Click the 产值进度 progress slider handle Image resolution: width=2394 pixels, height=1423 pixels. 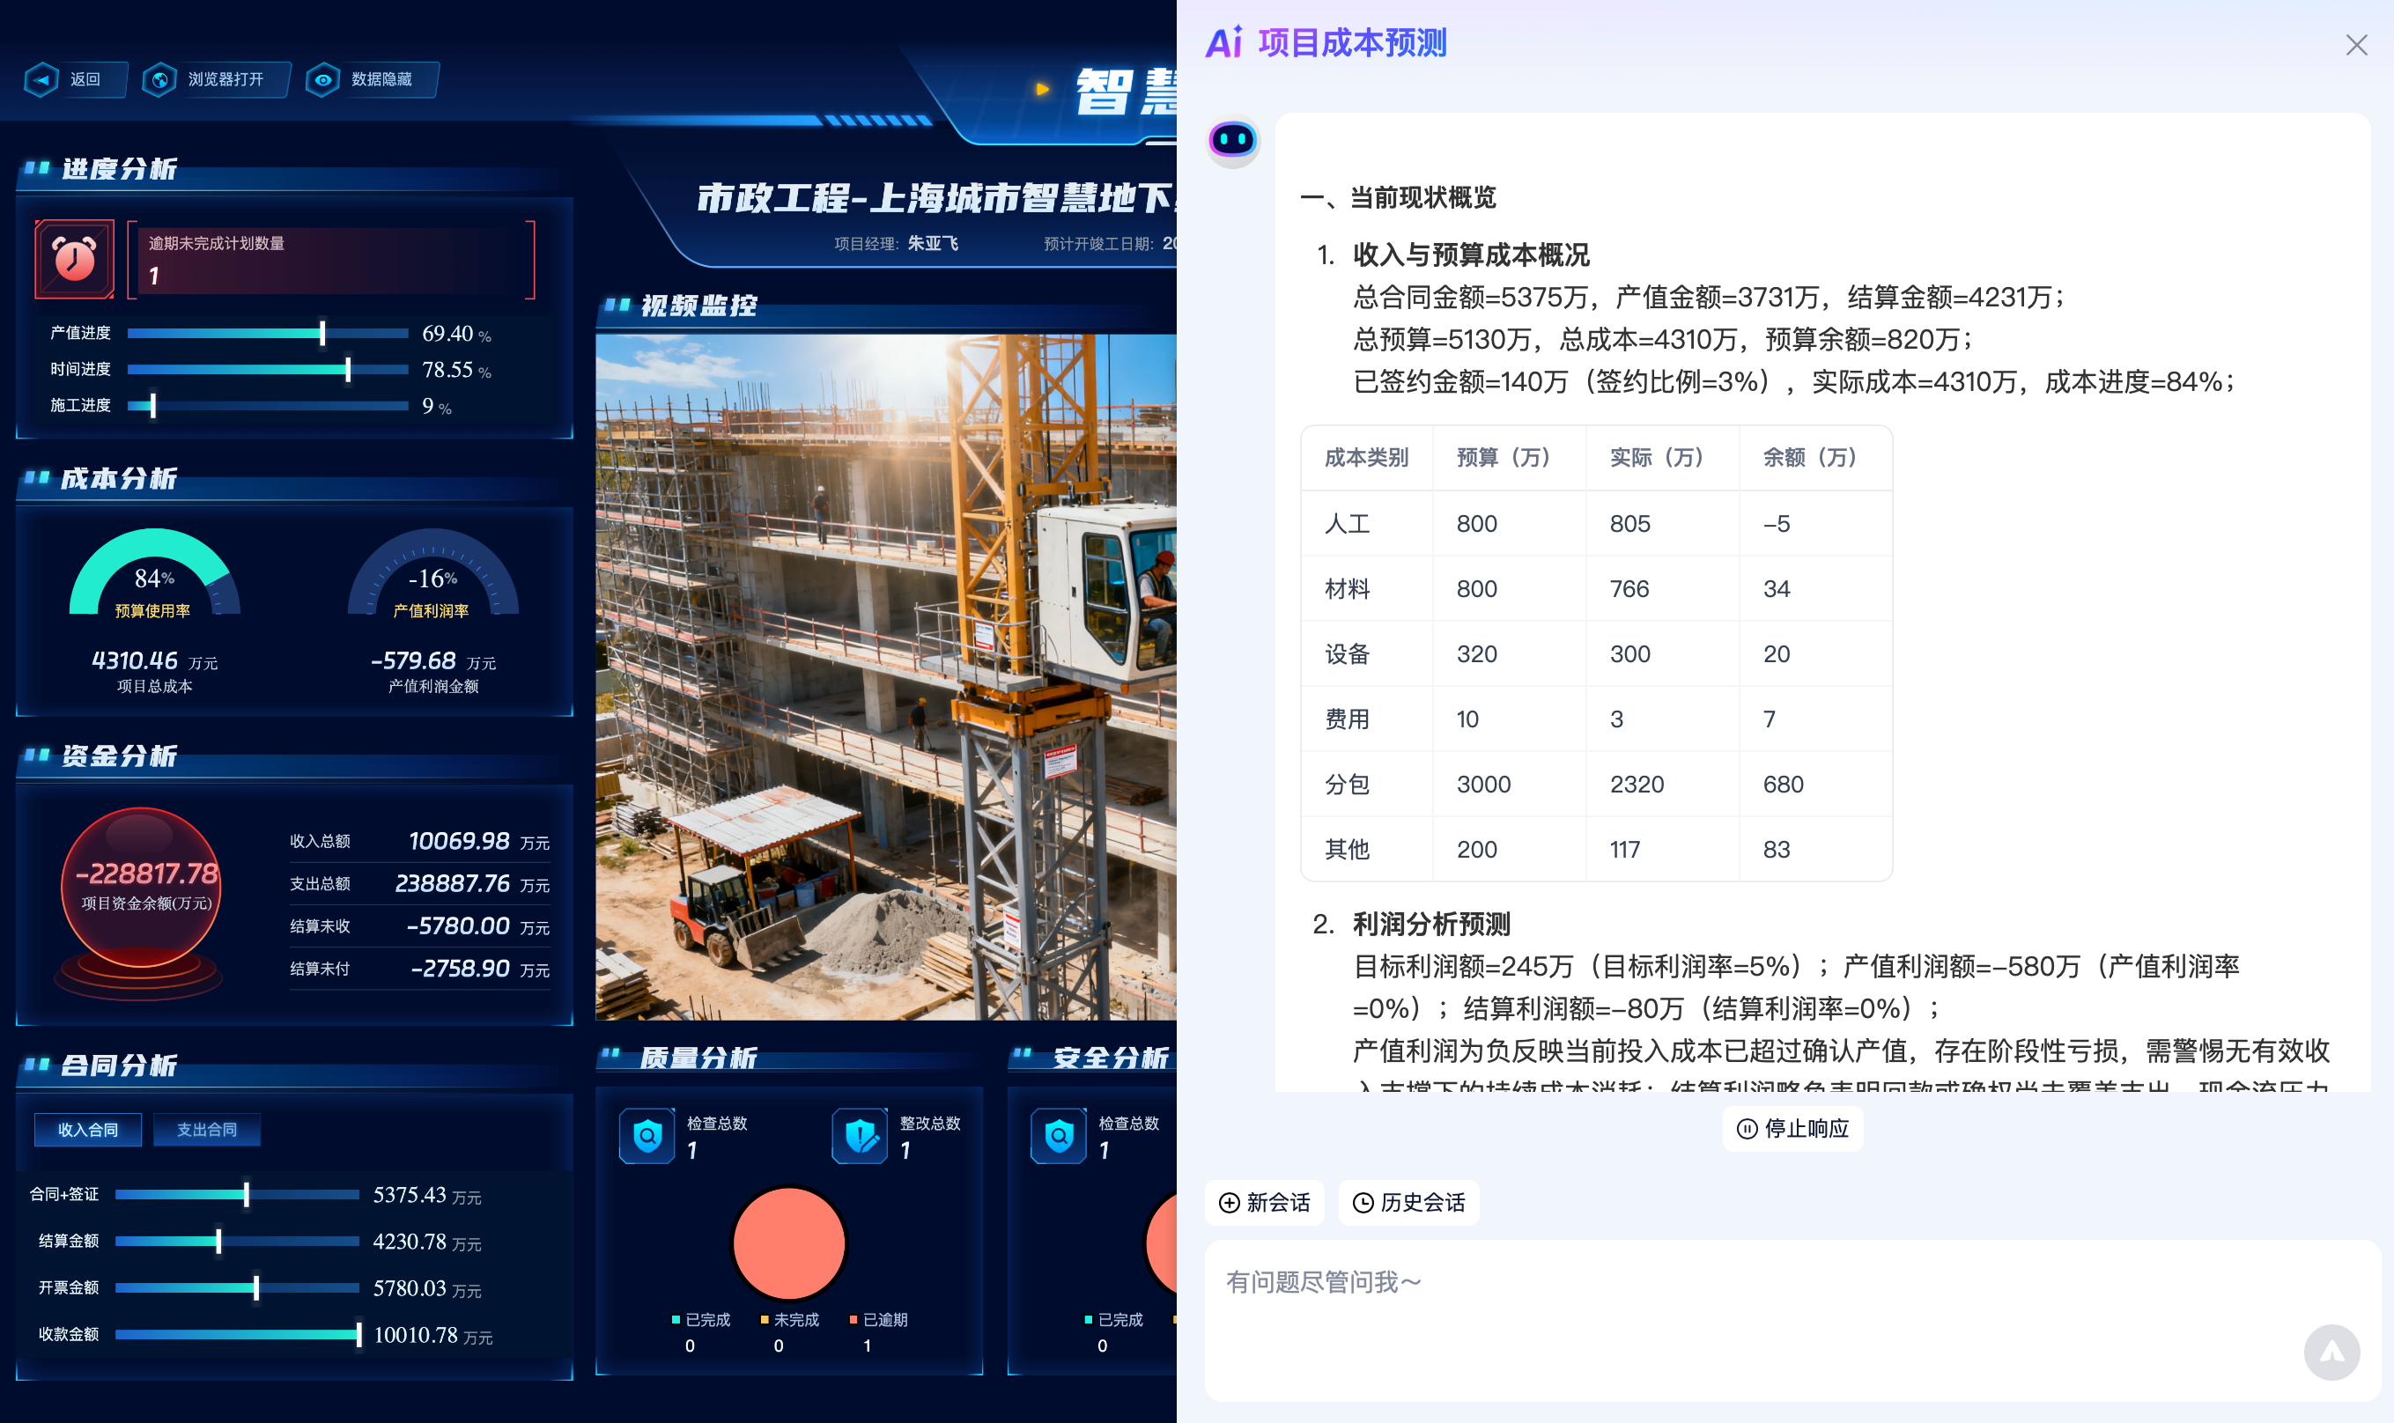(322, 333)
